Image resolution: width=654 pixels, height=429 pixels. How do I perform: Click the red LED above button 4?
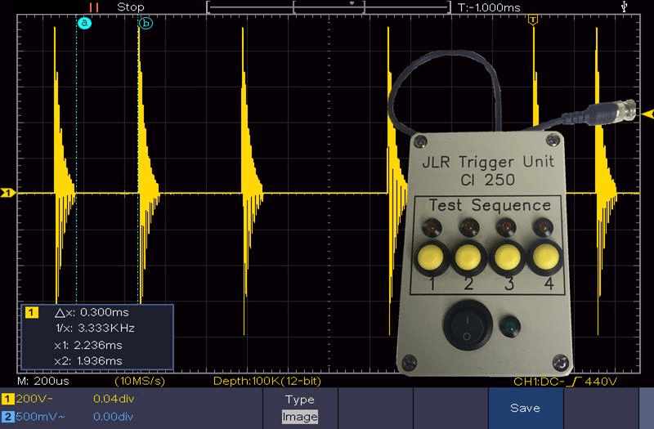543,227
